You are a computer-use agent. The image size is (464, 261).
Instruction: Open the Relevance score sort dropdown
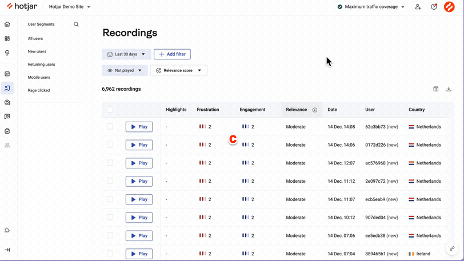pos(179,70)
